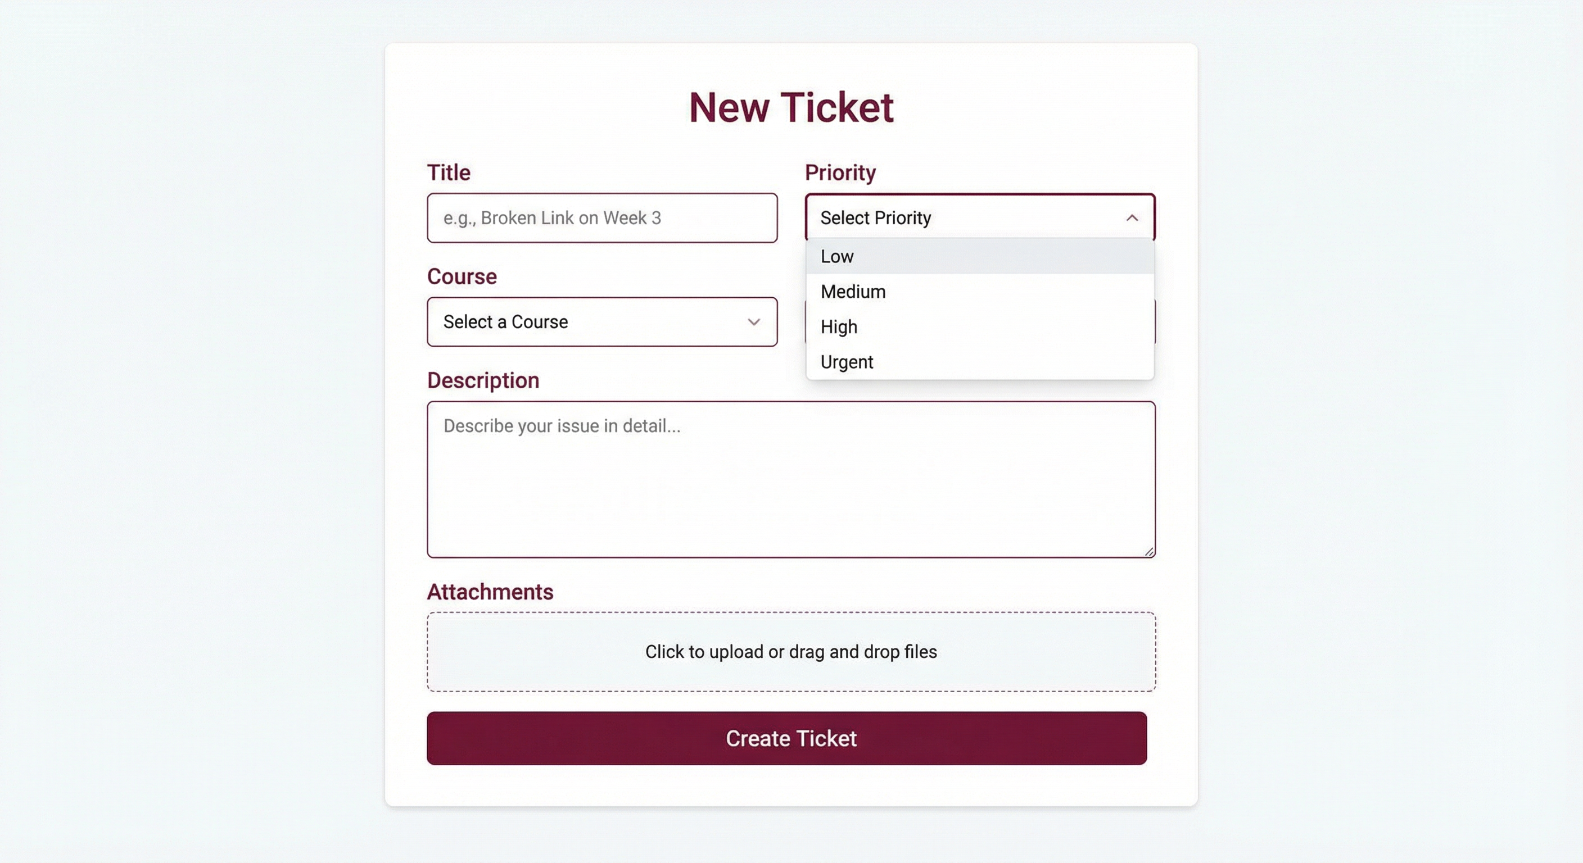Collapse the Priority dropdown chevron
The width and height of the screenshot is (1583, 863).
pos(1133,218)
